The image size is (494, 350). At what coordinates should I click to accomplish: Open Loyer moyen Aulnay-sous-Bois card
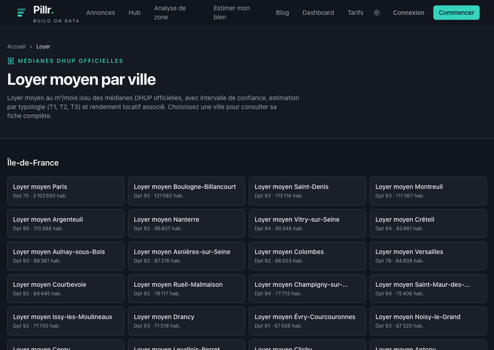pyautogui.click(x=65, y=256)
